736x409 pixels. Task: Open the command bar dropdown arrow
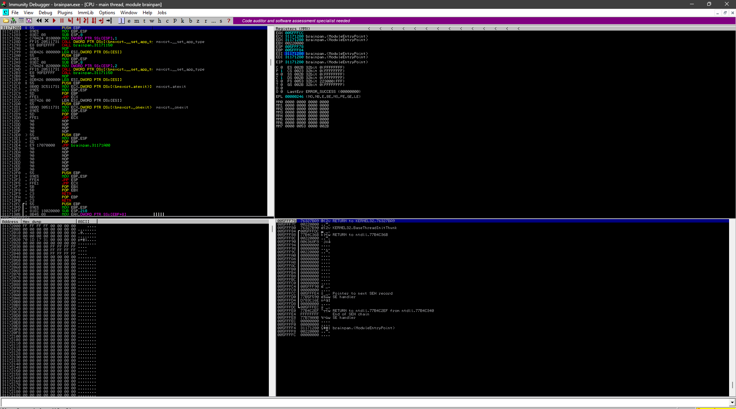pos(732,402)
